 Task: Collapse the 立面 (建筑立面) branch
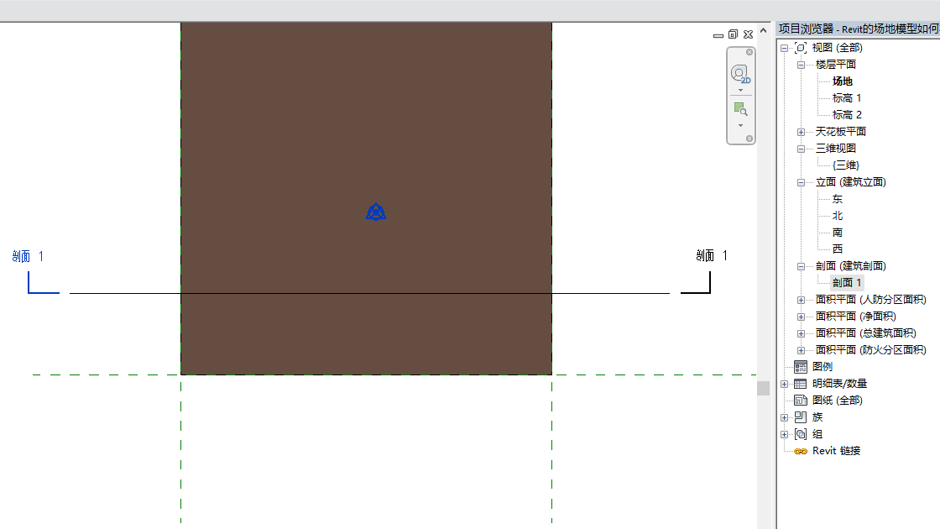(801, 182)
